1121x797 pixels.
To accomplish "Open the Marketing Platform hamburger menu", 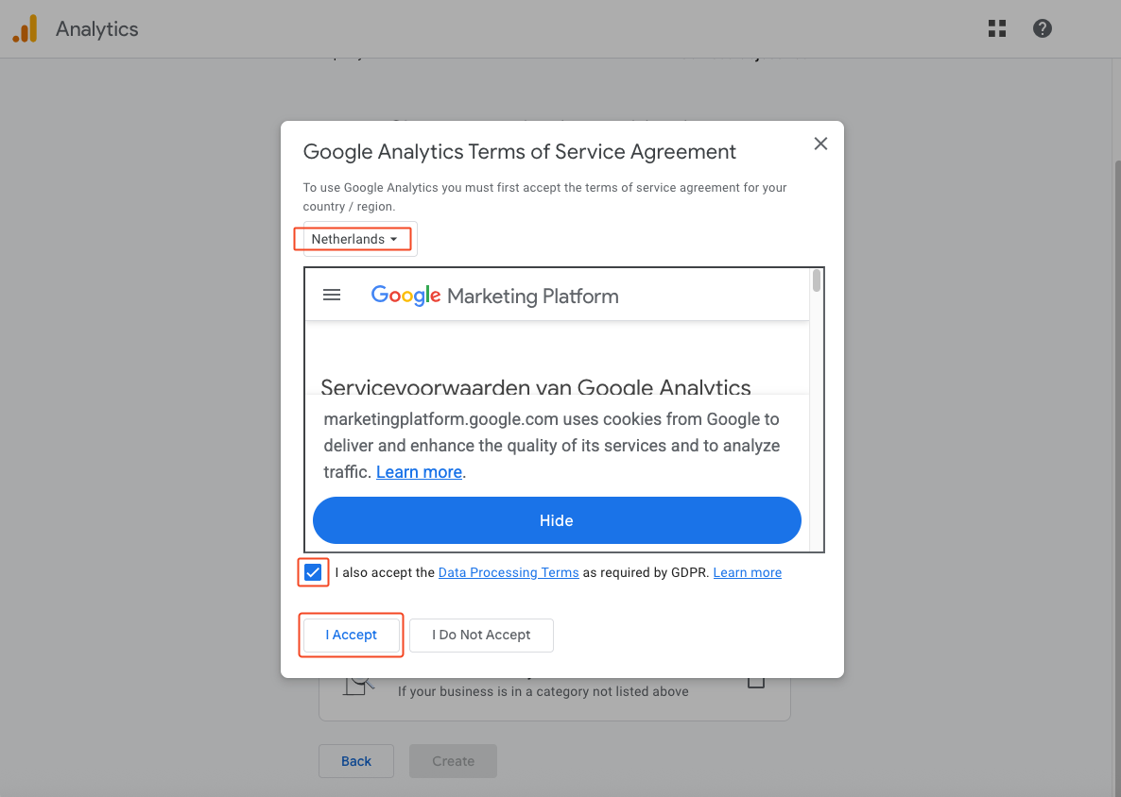I will coord(332,295).
